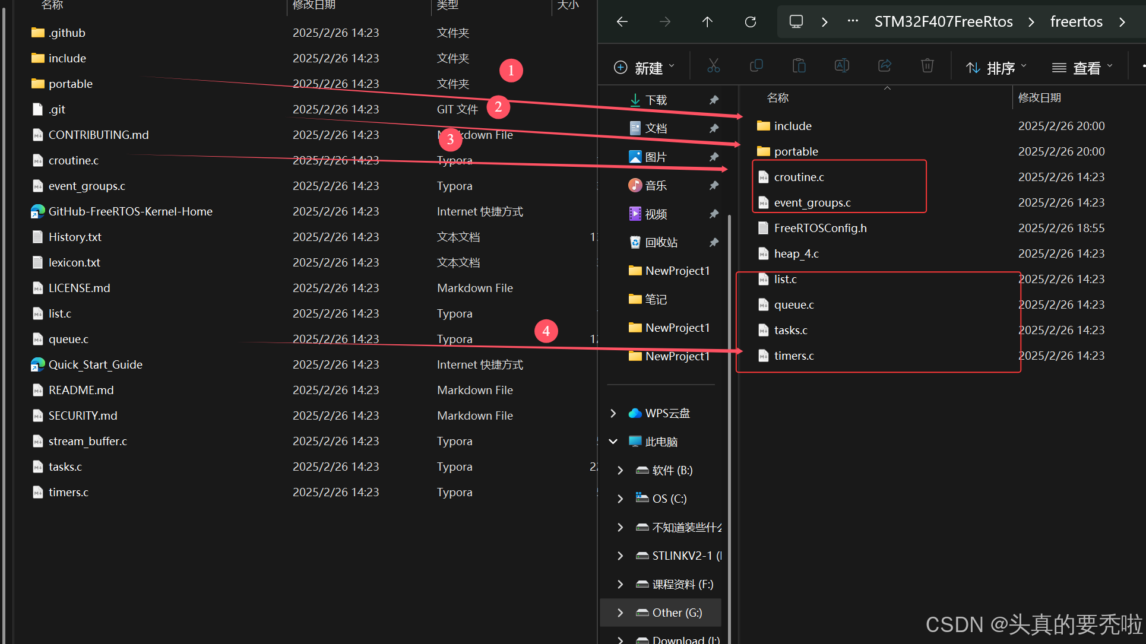The width and height of the screenshot is (1146, 644).
Task: Expand the WPS云盘 tree node
Action: pyautogui.click(x=613, y=413)
